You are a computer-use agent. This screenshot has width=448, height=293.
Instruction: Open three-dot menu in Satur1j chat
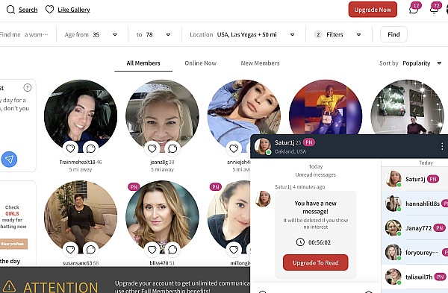442,147
